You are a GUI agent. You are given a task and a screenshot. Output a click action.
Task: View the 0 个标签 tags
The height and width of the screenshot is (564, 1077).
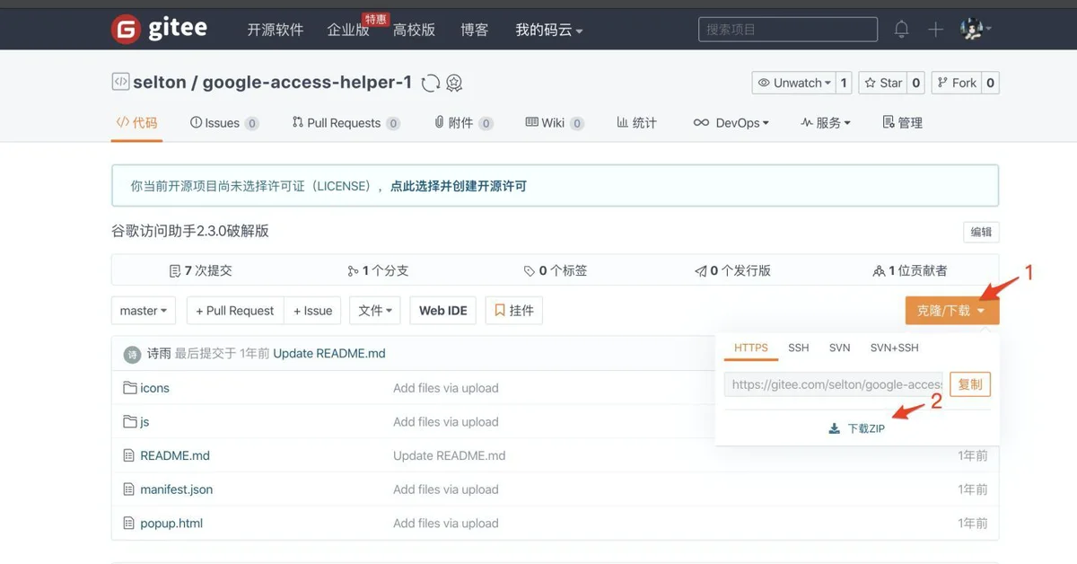(556, 270)
